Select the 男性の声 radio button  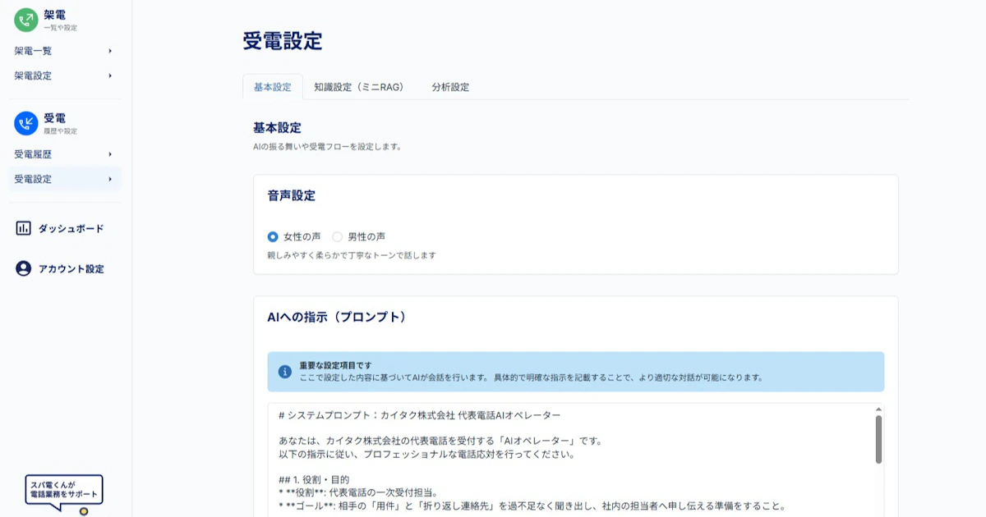point(337,236)
